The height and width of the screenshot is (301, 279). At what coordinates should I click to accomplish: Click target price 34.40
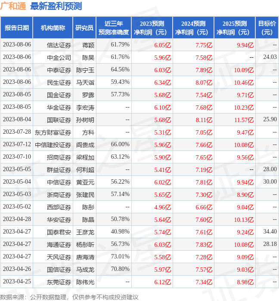(270, 232)
